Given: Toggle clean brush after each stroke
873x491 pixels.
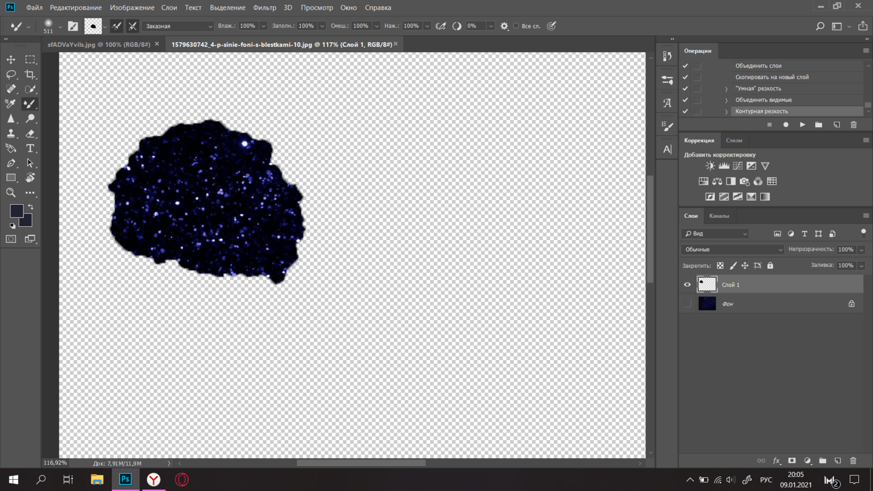Looking at the screenshot, I should (132, 26).
